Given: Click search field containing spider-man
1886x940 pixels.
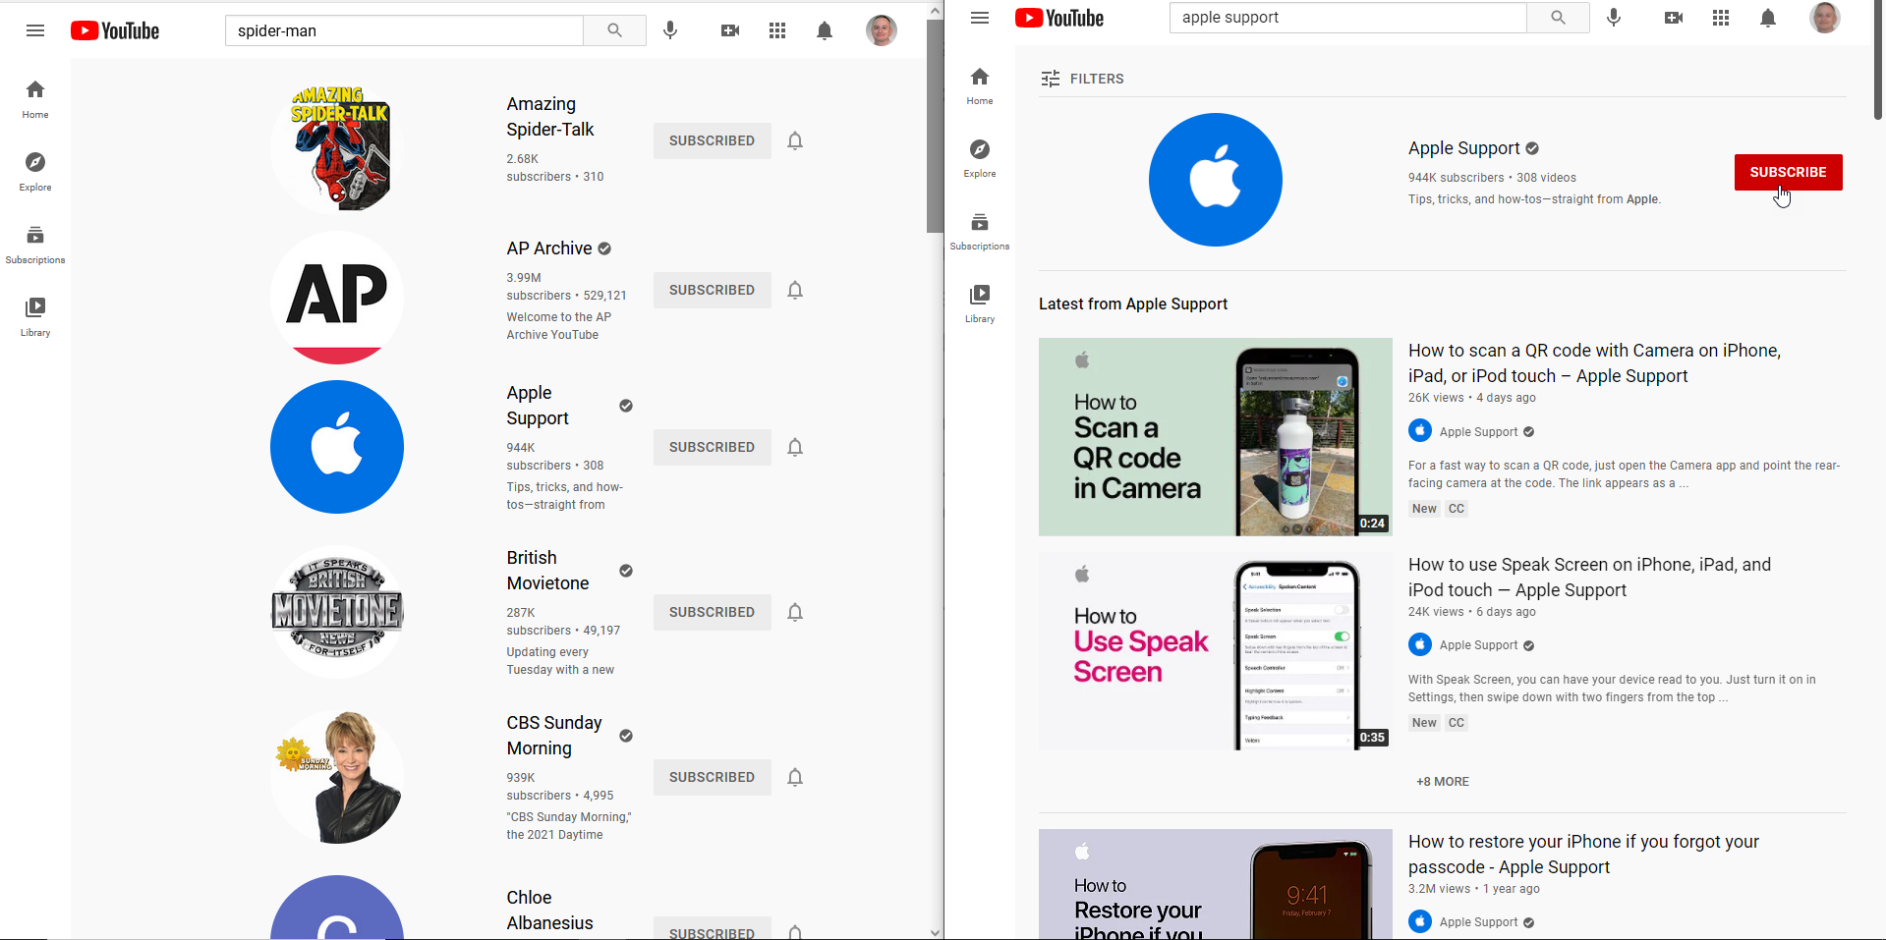Looking at the screenshot, I should [x=405, y=30].
